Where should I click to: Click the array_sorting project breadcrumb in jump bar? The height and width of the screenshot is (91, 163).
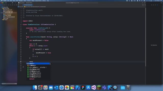point(21,7)
